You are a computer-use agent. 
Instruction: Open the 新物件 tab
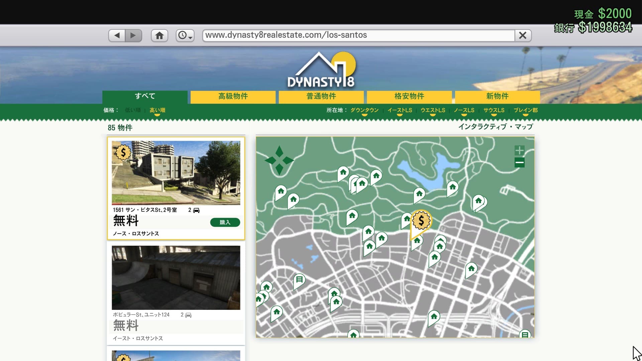pyautogui.click(x=497, y=96)
